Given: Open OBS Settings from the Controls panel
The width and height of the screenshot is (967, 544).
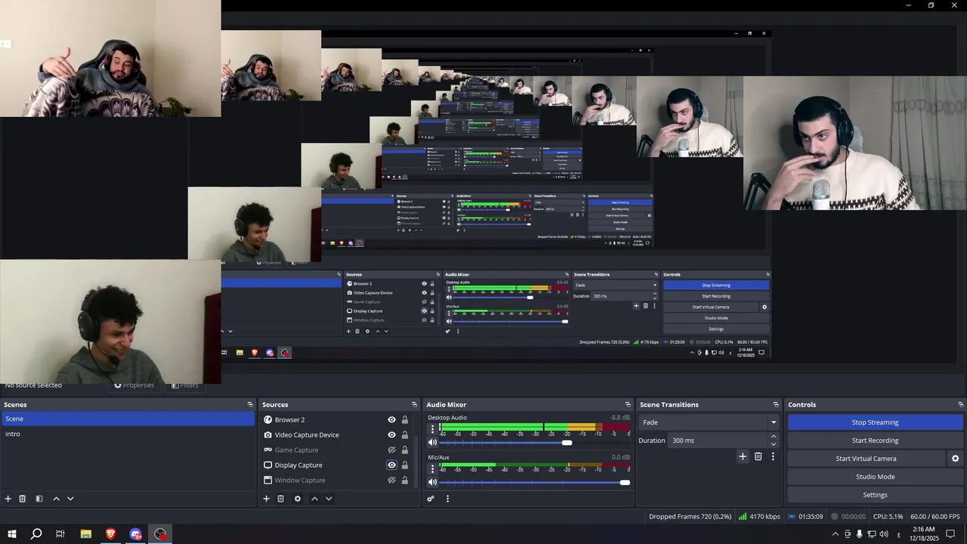Looking at the screenshot, I should pos(875,495).
